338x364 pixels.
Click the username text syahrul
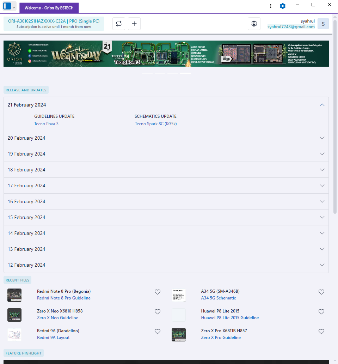click(x=308, y=21)
